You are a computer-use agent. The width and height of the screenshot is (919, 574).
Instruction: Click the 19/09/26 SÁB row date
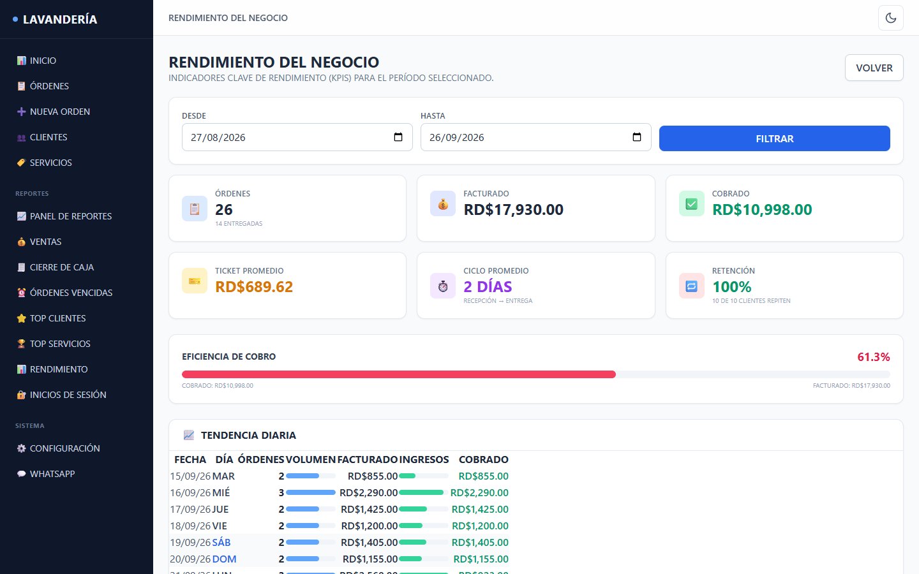(190, 542)
